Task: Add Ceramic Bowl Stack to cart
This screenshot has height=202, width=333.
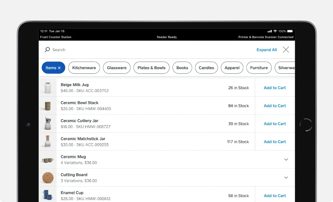Action: (275, 106)
